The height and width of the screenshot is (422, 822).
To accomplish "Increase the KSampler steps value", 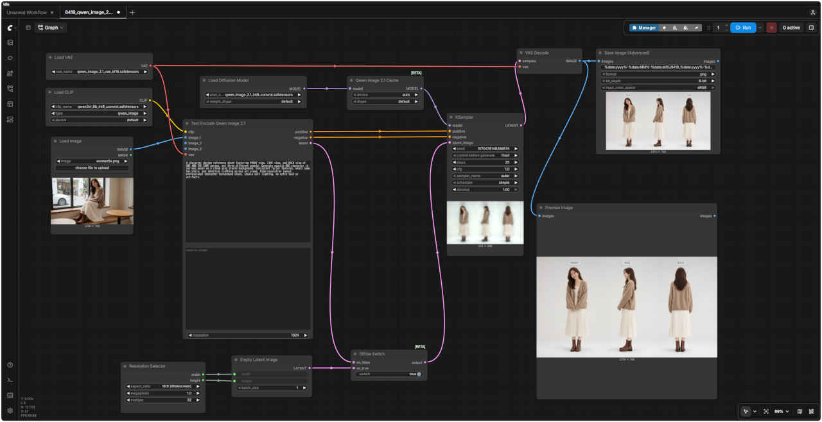I will [516, 162].
